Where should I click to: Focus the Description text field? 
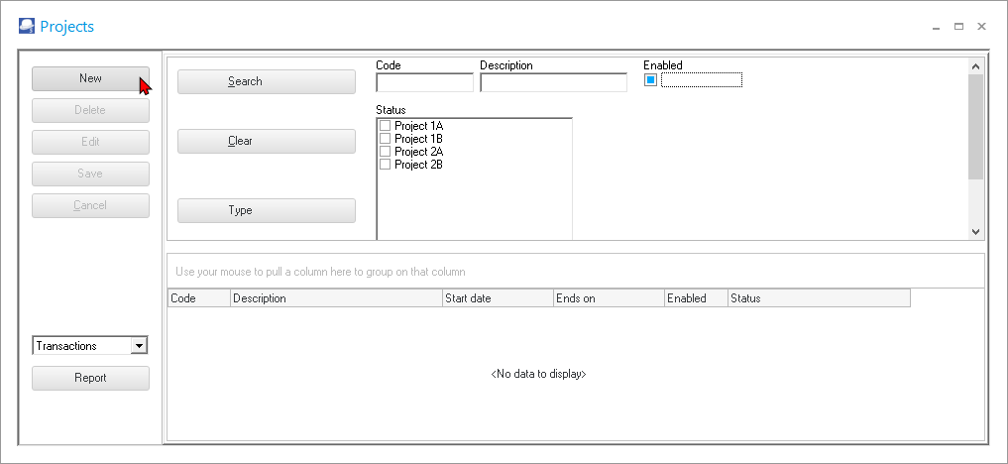point(553,83)
